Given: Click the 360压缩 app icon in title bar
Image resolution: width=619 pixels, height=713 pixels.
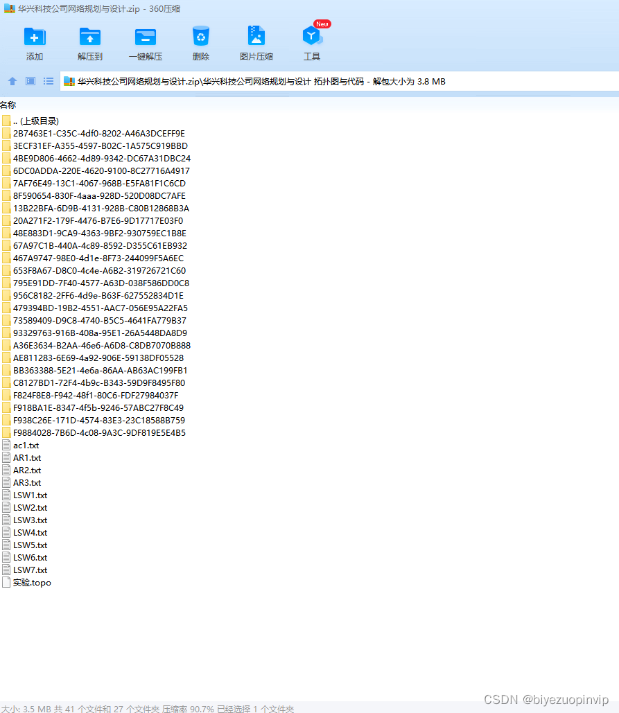Looking at the screenshot, I should [10, 8].
